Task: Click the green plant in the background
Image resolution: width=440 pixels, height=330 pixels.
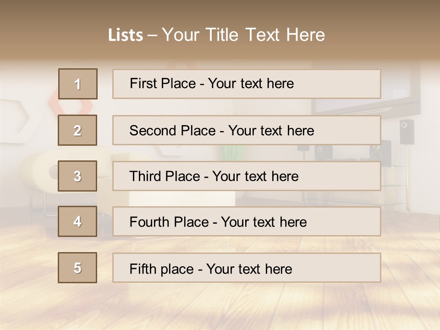Action: coord(228,152)
